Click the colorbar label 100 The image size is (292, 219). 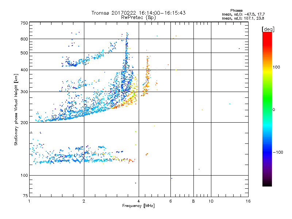coord(276,67)
